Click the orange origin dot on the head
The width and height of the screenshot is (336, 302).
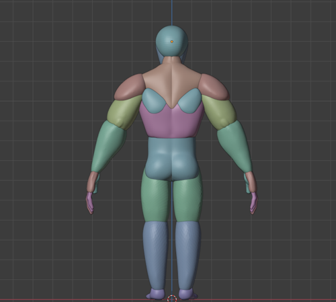172,42
